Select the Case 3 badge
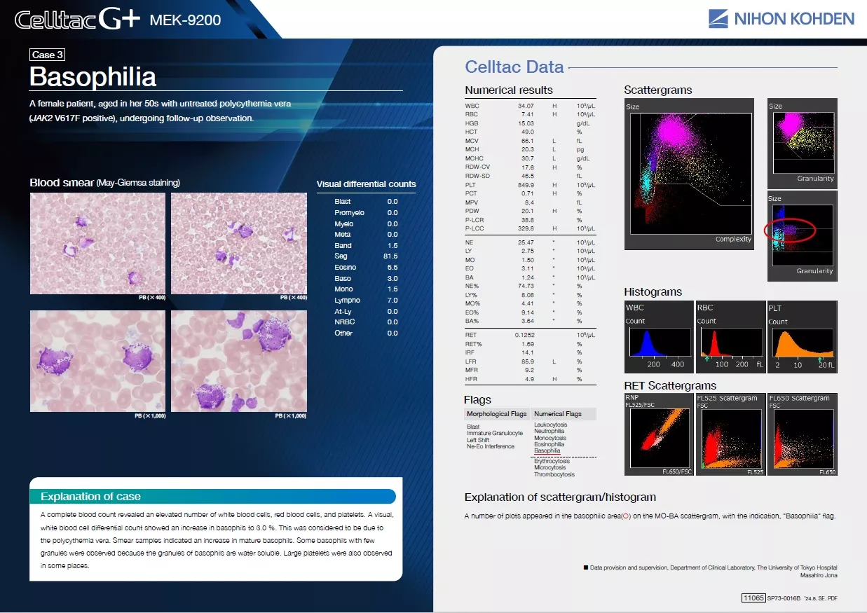The height and width of the screenshot is (613, 867). point(48,55)
